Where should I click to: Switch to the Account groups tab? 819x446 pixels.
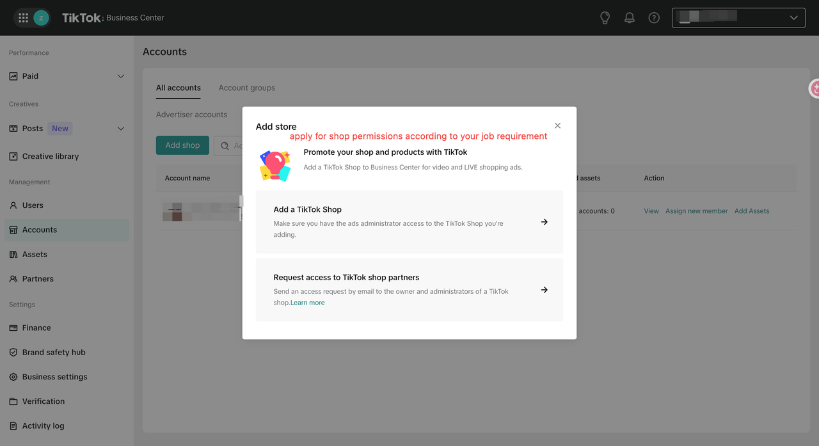(247, 88)
